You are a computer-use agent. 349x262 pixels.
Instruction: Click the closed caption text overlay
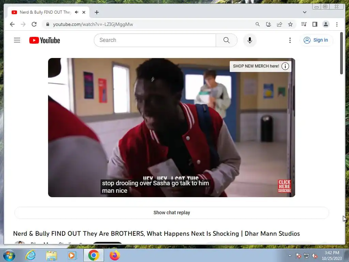click(x=155, y=187)
